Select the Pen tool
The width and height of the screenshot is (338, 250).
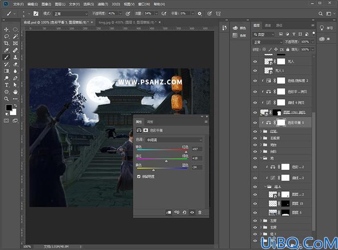(x=15, y=78)
